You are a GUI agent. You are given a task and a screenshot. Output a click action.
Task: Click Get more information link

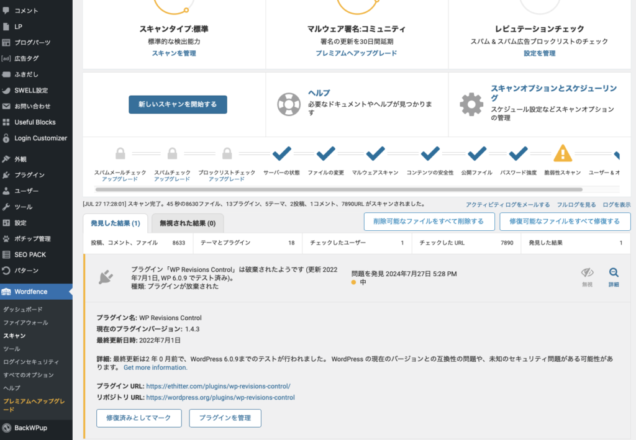[x=155, y=368]
